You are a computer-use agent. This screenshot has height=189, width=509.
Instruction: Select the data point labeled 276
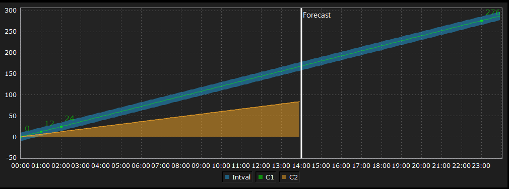click(x=481, y=21)
